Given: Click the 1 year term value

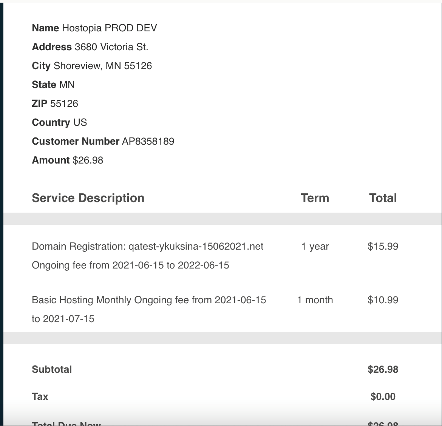Looking at the screenshot, I should [x=315, y=247].
